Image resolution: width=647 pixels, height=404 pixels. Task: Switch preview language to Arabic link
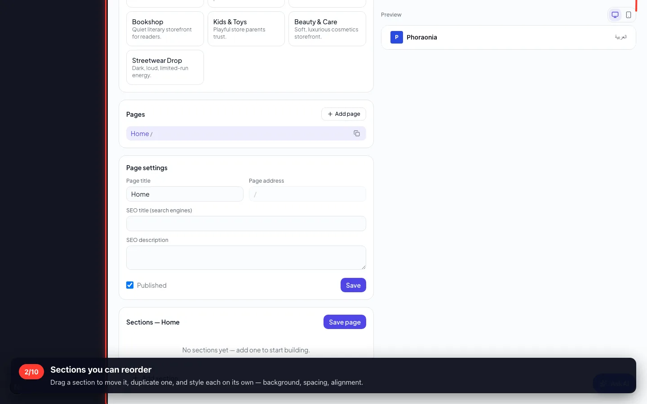[620, 37]
